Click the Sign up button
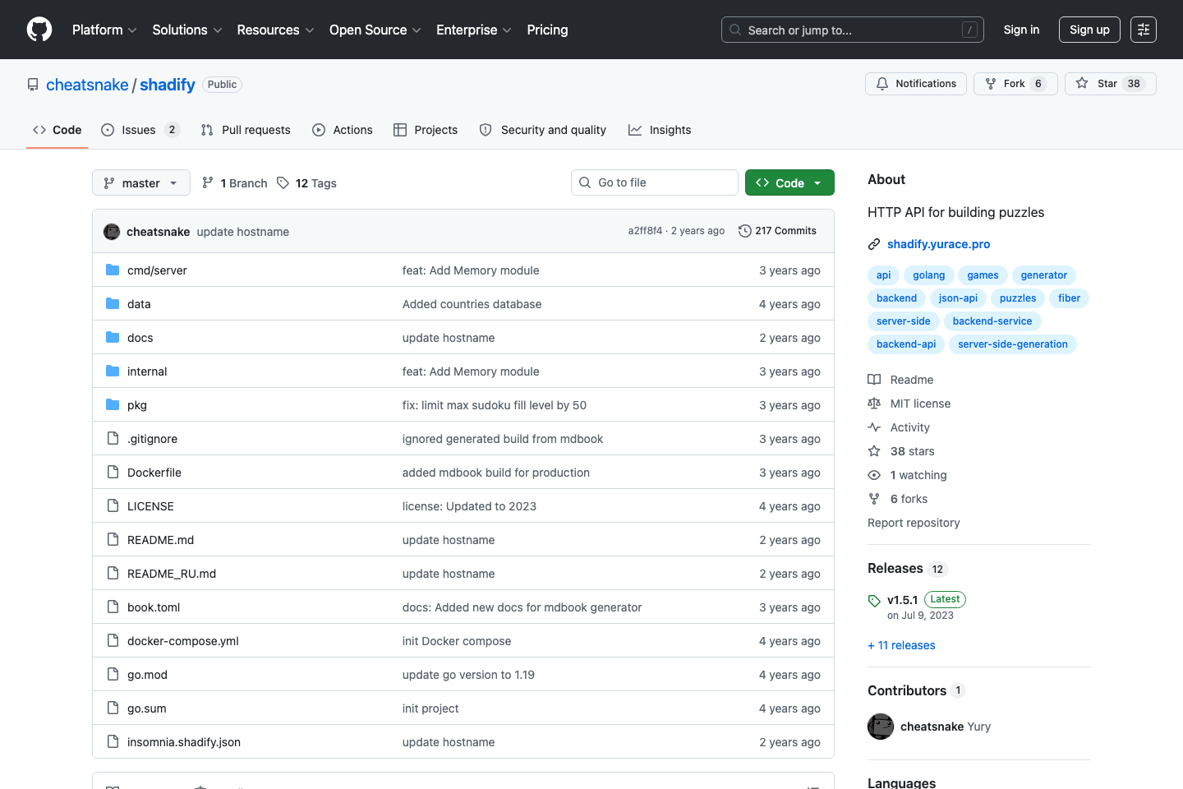Image resolution: width=1183 pixels, height=789 pixels. (x=1089, y=30)
